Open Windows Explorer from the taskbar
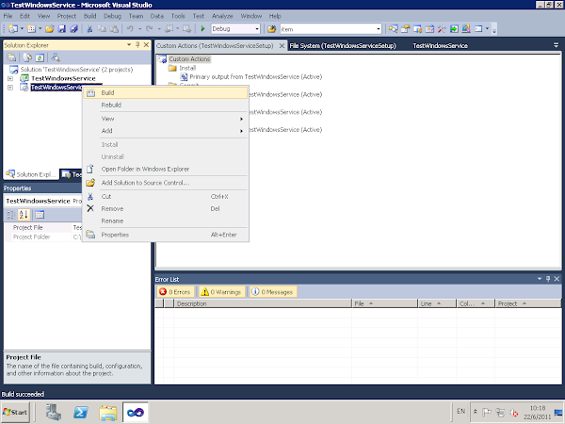This screenshot has width=565, height=424. 108,412
